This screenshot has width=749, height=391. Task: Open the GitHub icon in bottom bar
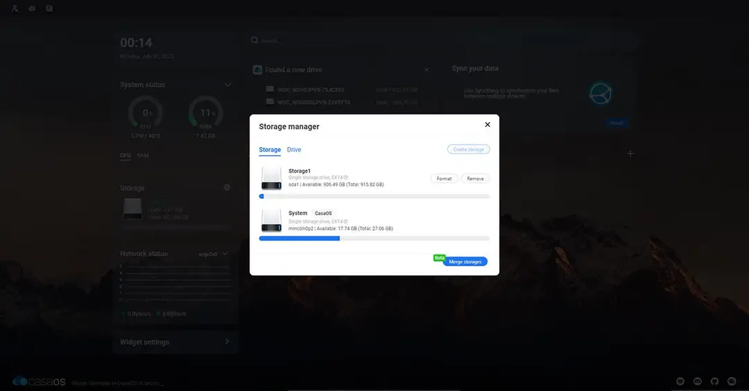pos(714,381)
